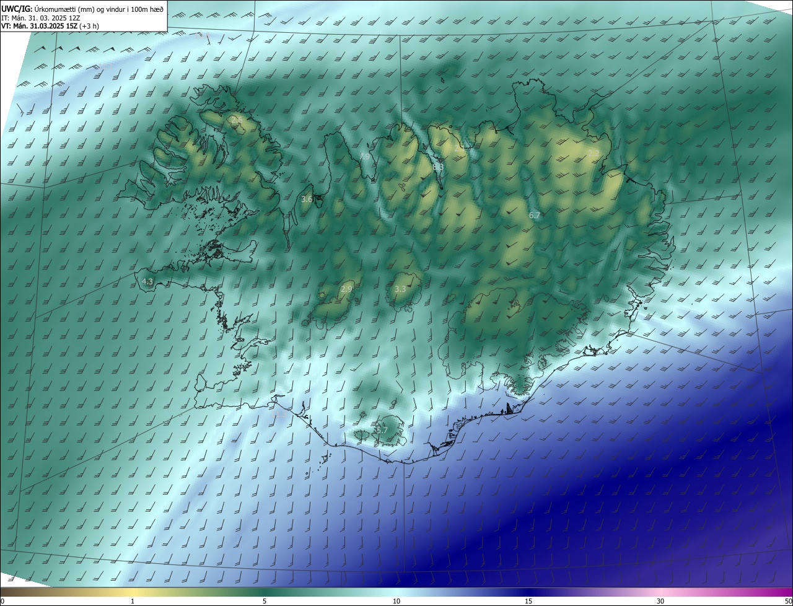Click the 2.9 value label on the map
This screenshot has width=793, height=606.
346,289
